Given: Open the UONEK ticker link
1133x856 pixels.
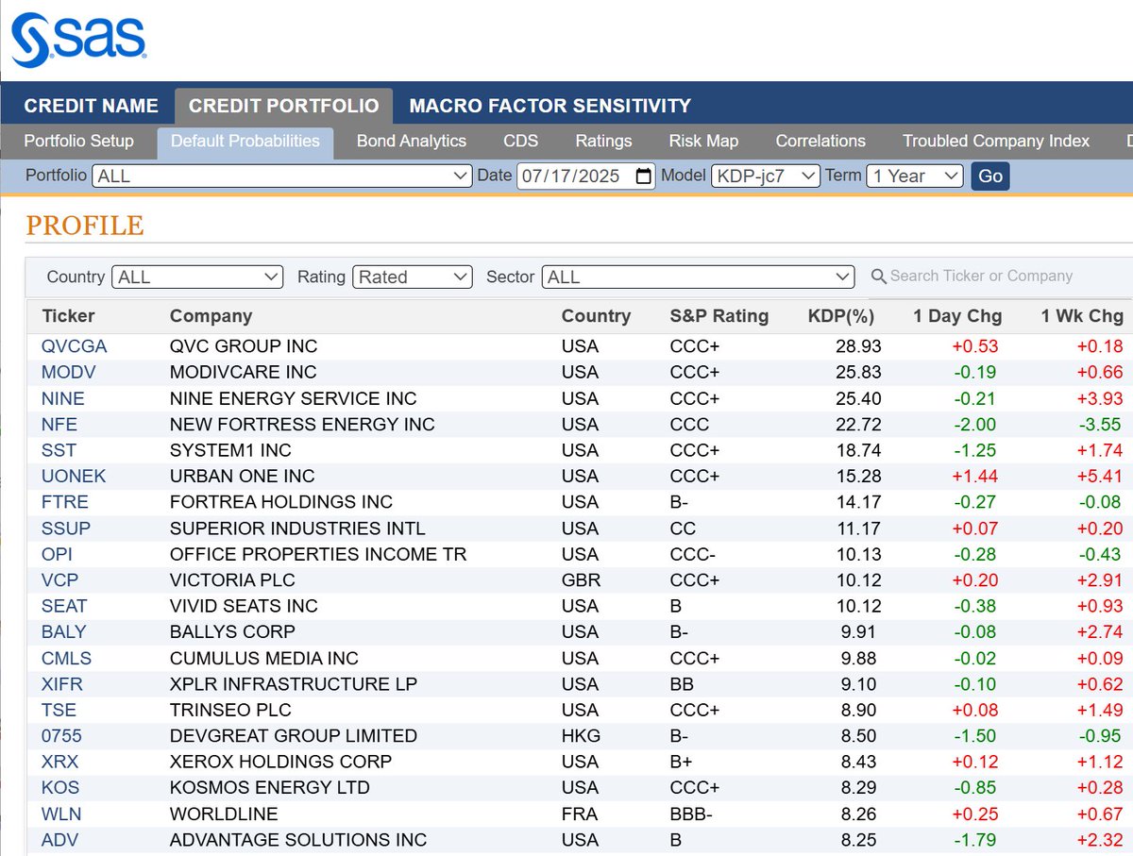Looking at the screenshot, I should (74, 476).
